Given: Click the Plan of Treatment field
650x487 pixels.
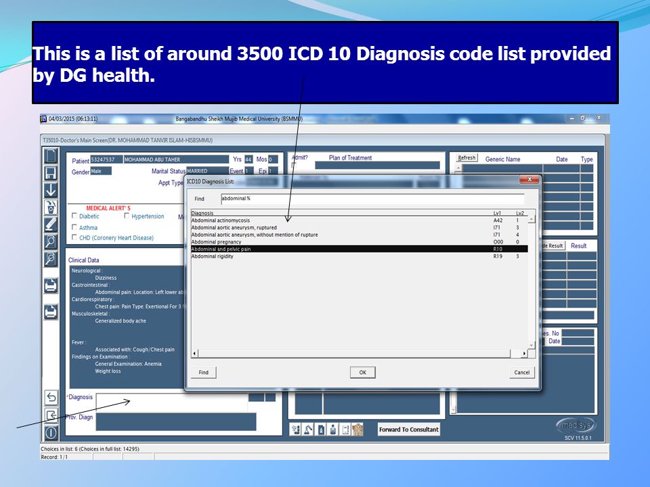Looking at the screenshot, I should pos(377,165).
